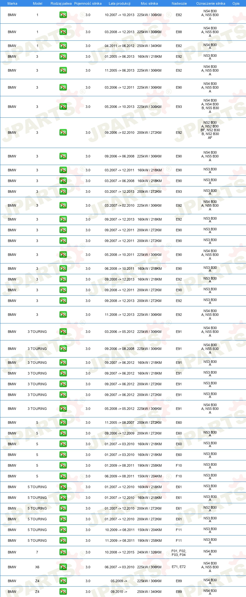Click fuel icon in BMW 3 06.2008 -> 10.2011 row
Screen dimensions: 246x597
click(63, 269)
